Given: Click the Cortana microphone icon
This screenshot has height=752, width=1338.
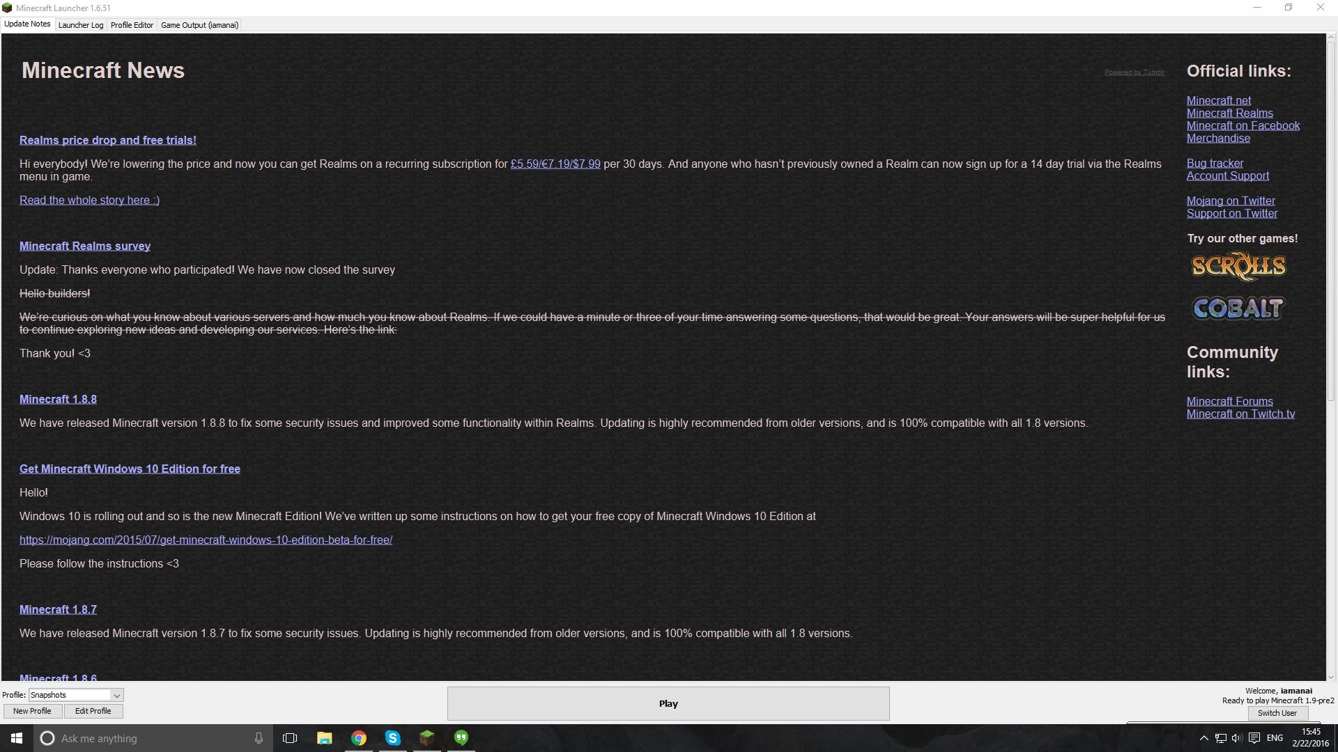Looking at the screenshot, I should (x=259, y=738).
